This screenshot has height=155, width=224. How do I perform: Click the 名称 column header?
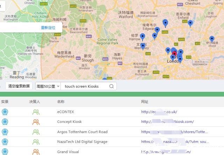61,102
